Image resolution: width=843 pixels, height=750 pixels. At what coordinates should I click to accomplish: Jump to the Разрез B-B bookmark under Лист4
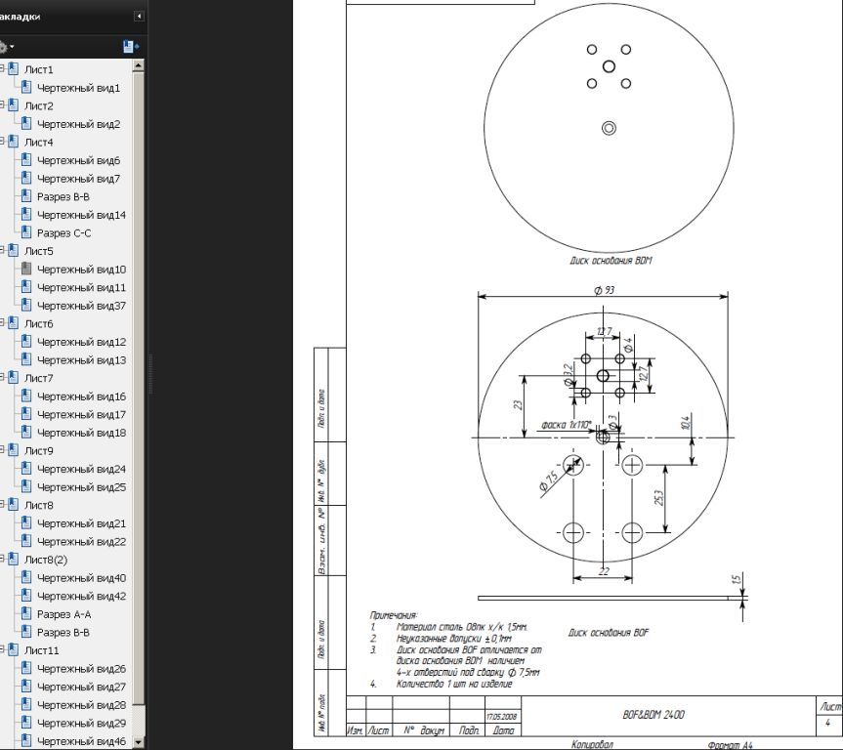coord(63,196)
